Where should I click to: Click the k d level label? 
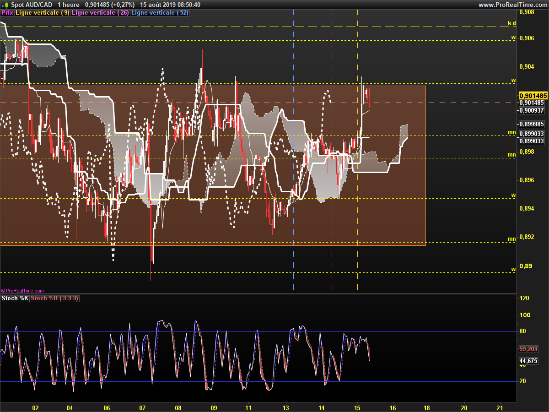click(512, 23)
